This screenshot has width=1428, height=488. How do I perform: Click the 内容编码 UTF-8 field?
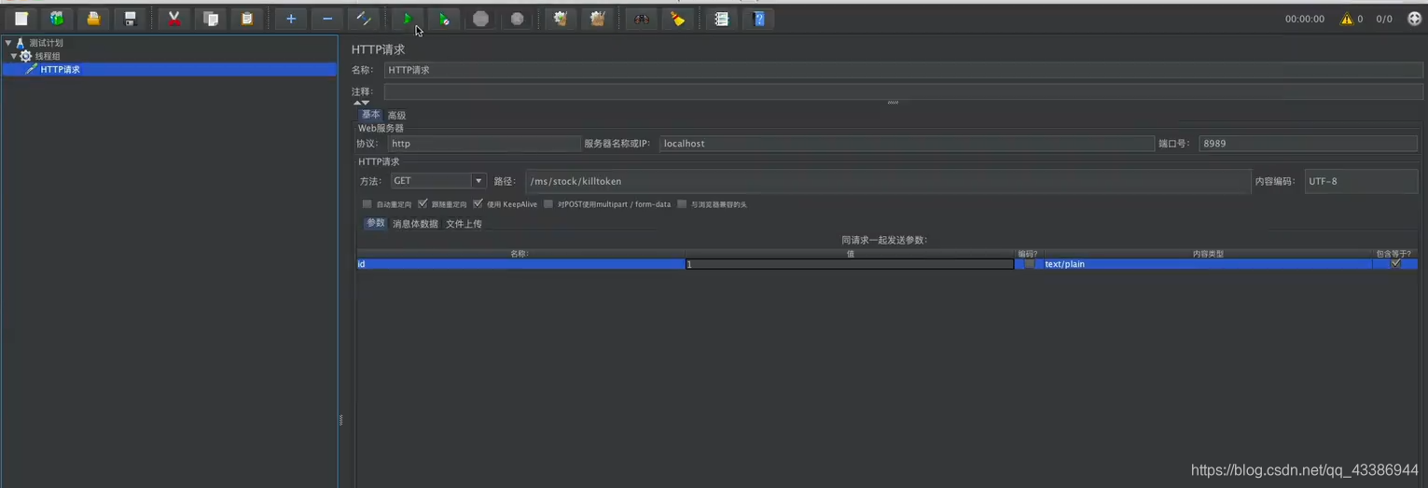pyautogui.click(x=1361, y=181)
